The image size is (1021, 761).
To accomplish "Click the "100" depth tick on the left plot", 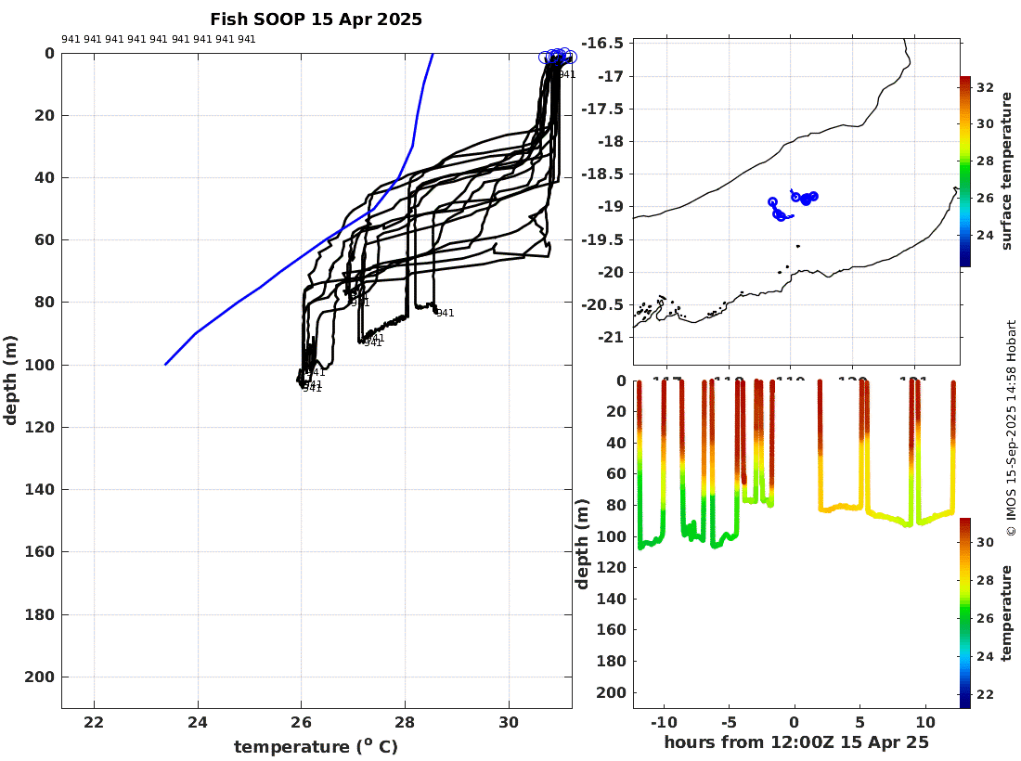I will (40, 365).
